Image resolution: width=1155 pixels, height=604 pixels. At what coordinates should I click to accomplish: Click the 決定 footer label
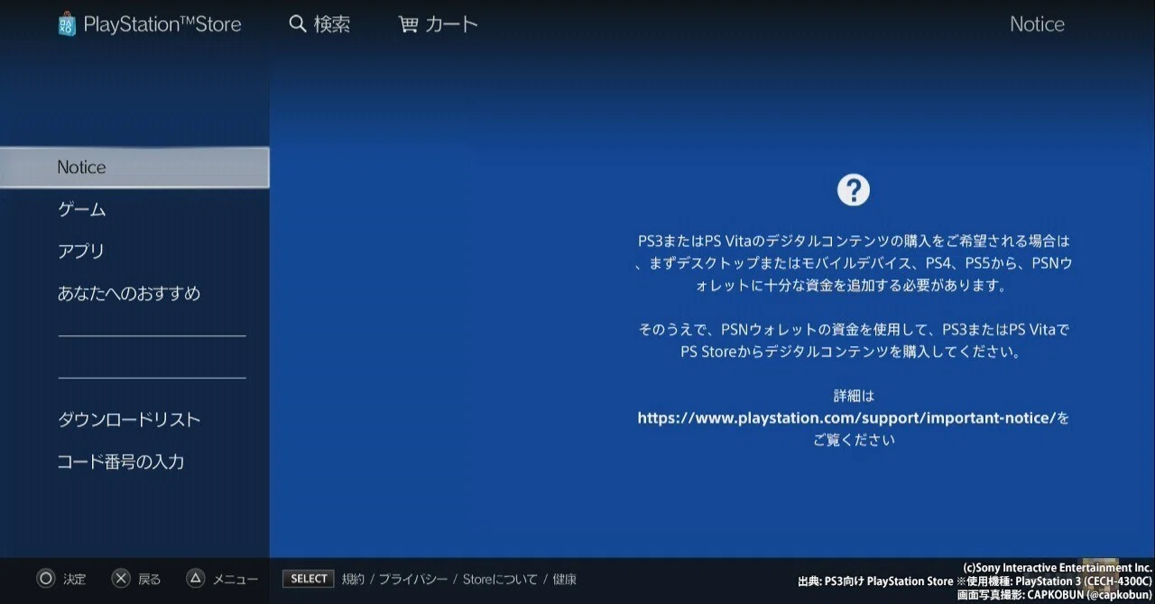point(75,580)
